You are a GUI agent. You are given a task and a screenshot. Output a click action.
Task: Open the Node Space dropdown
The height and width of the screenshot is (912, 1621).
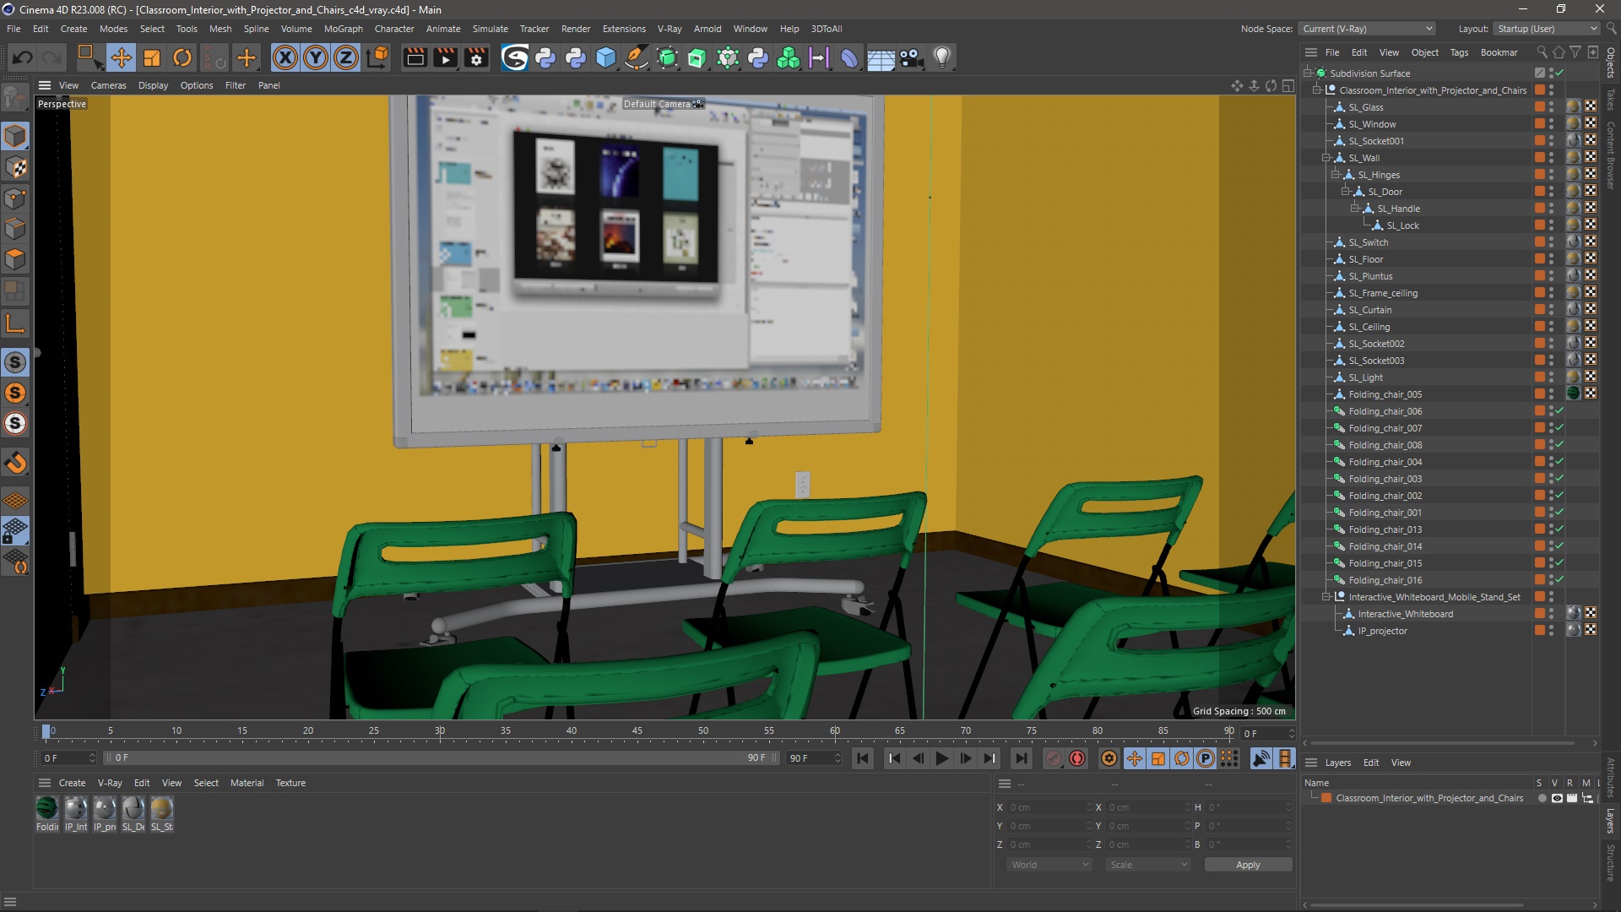[1367, 29]
